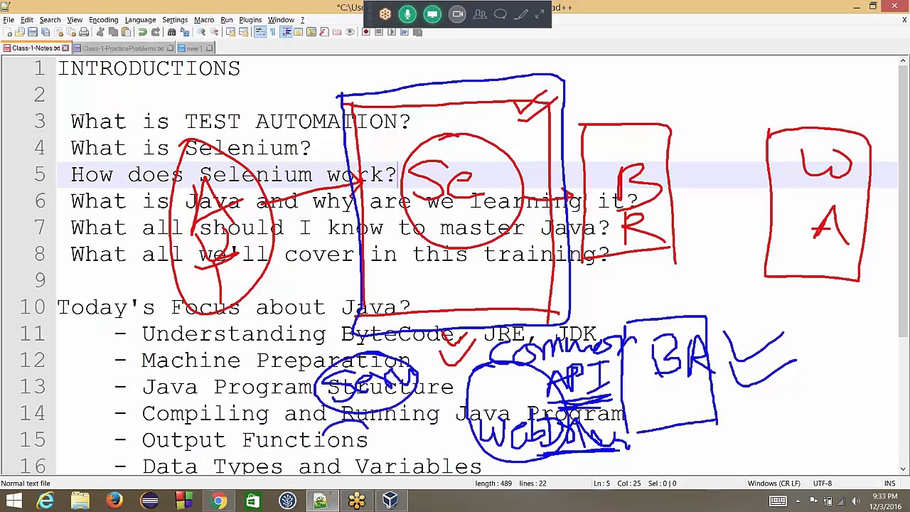
Task: Click line 15 text 'Output Functions'
Action: click(255, 440)
